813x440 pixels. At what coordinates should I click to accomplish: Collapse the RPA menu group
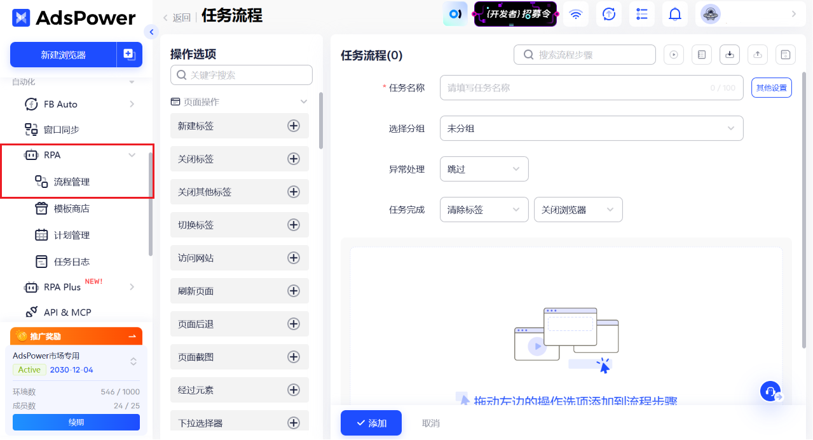[132, 155]
